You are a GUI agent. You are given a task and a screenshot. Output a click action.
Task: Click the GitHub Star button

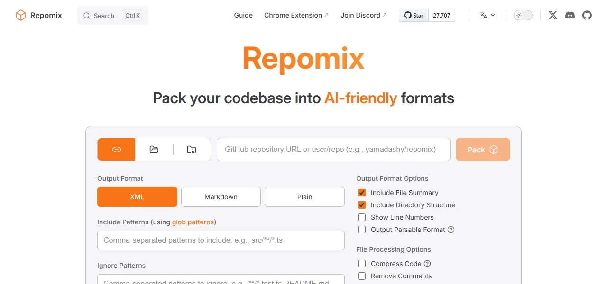click(x=414, y=15)
